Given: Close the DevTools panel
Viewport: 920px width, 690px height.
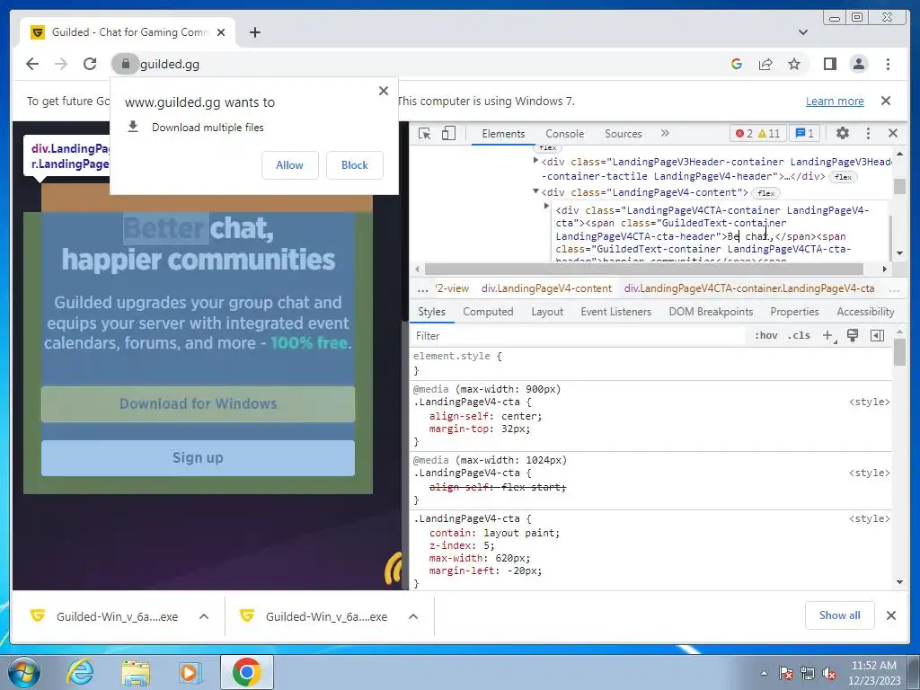Looking at the screenshot, I should pos(893,133).
